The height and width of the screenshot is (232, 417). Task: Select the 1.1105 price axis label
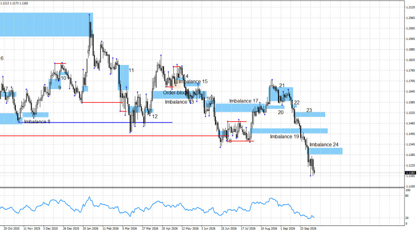[x=411, y=187]
